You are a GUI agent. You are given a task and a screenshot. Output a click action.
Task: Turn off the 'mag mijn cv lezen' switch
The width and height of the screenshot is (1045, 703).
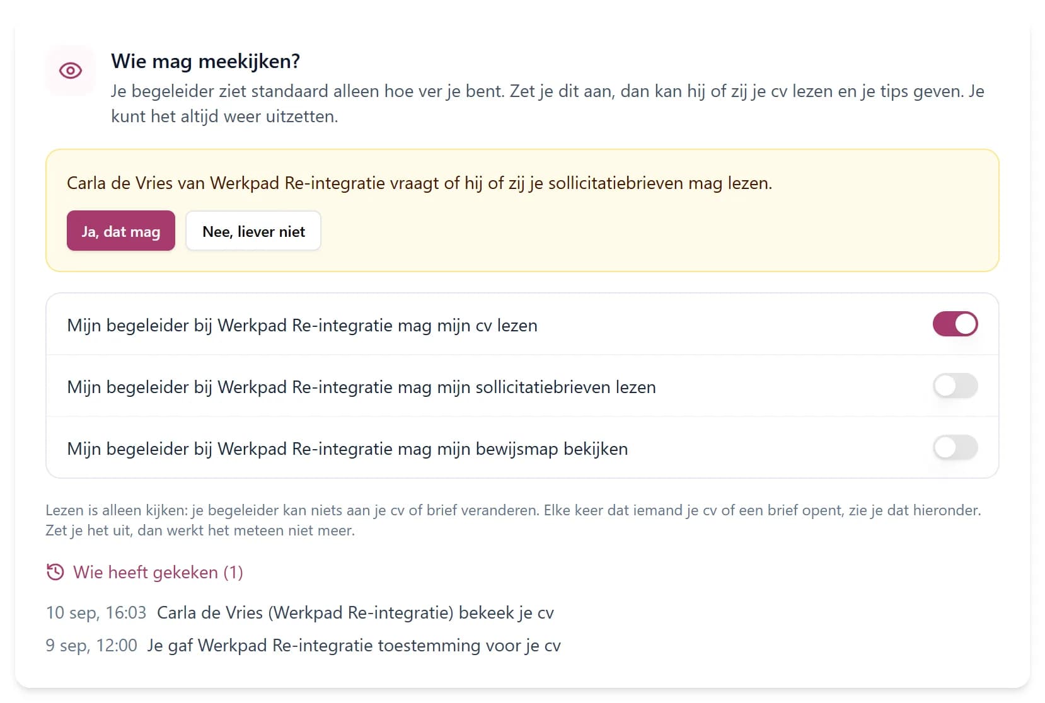point(955,324)
